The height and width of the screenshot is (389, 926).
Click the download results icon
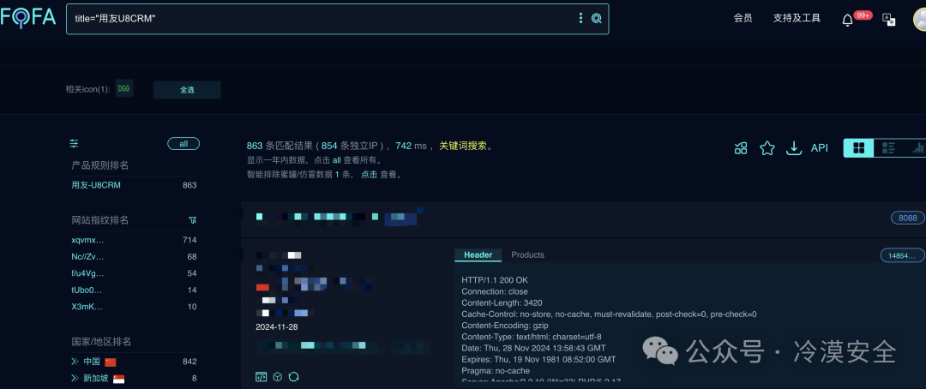[x=794, y=148]
